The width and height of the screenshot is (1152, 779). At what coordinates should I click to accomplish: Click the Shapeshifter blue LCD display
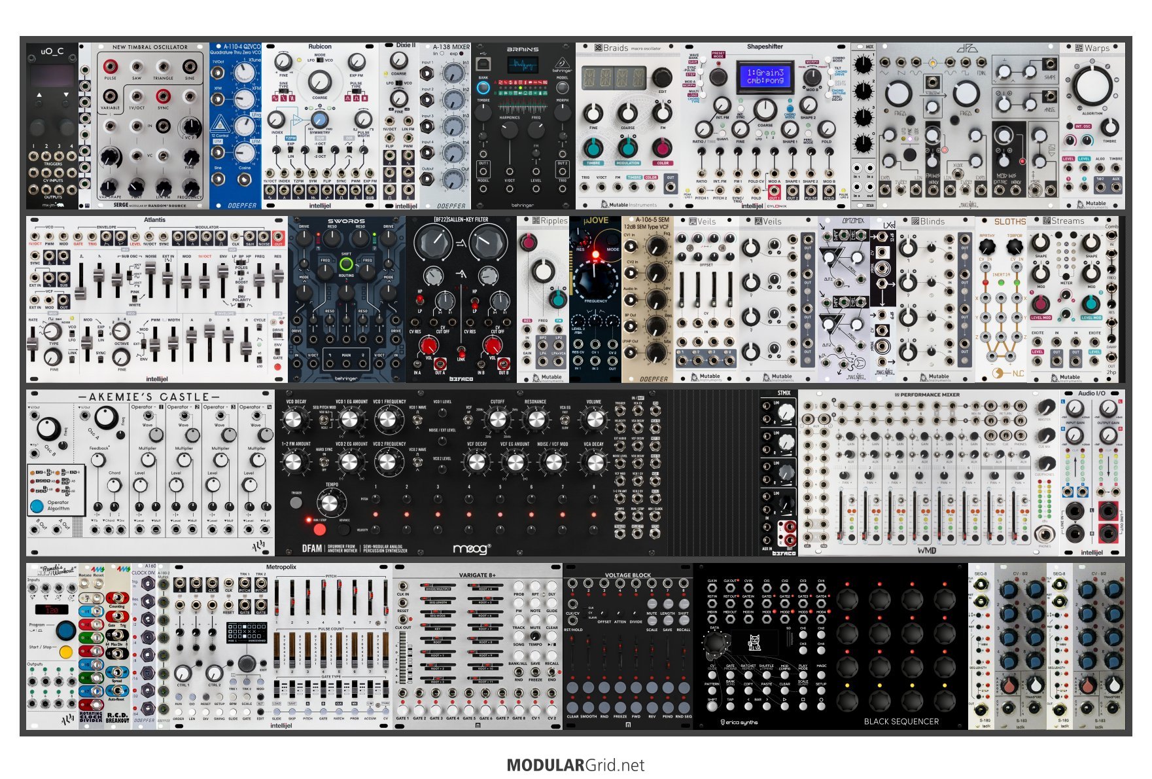tap(765, 76)
